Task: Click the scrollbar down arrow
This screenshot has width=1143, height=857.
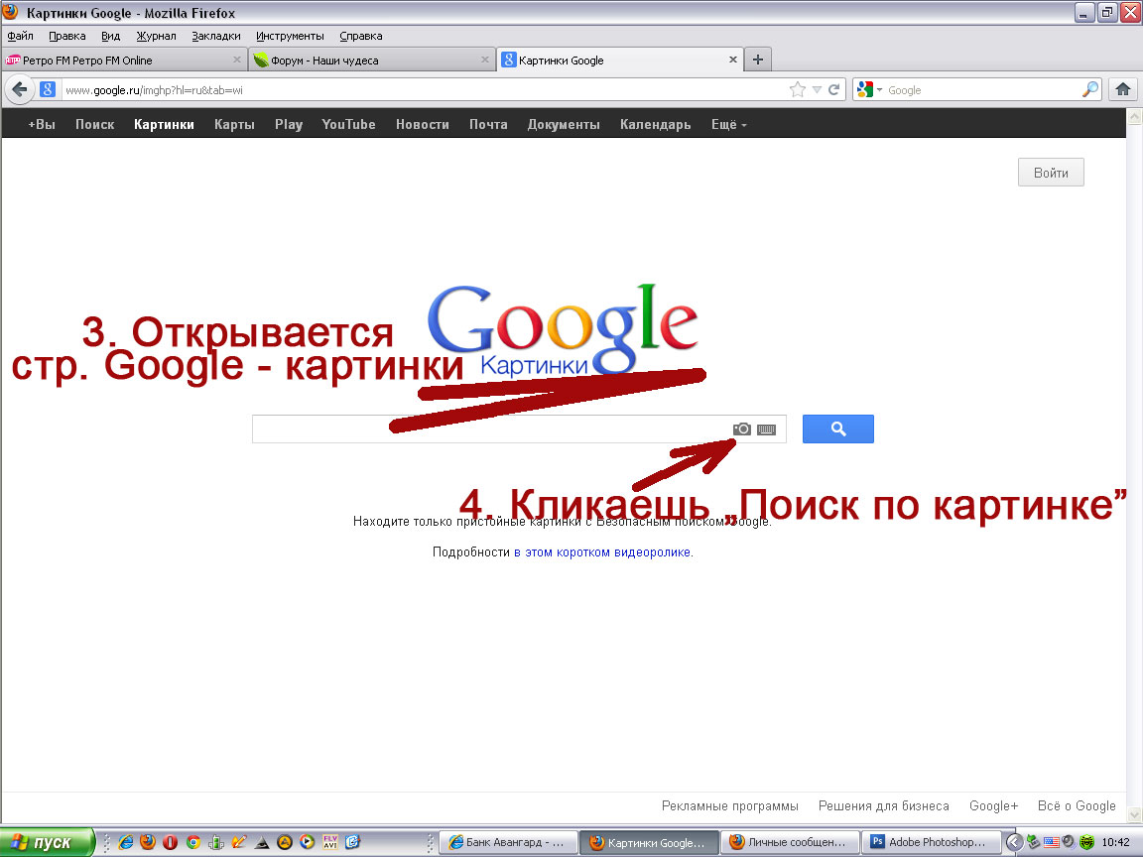Action: (x=1134, y=814)
